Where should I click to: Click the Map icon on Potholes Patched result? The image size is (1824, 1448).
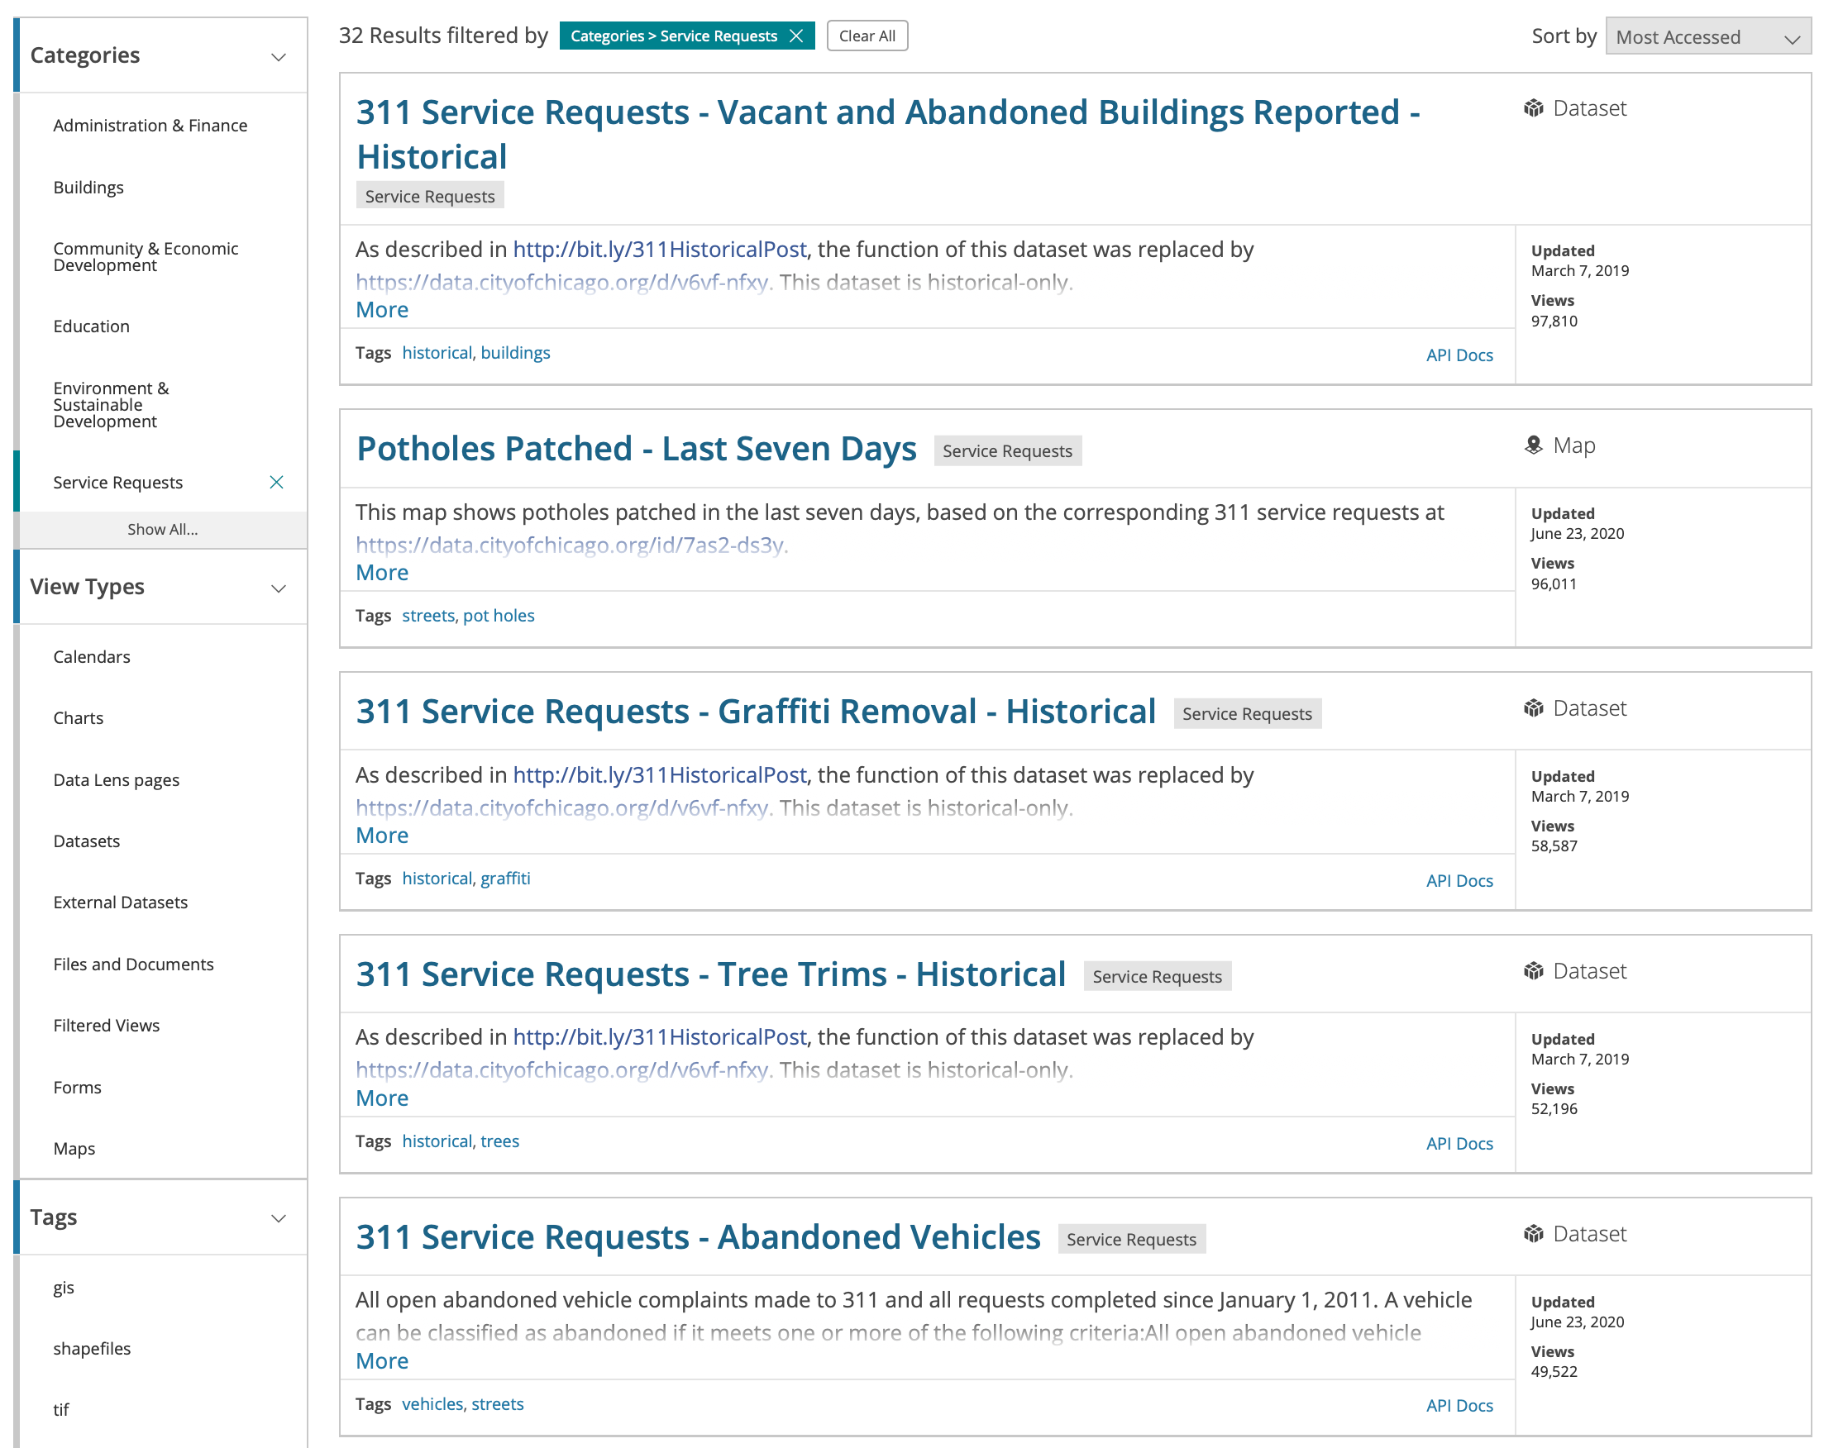[1533, 445]
